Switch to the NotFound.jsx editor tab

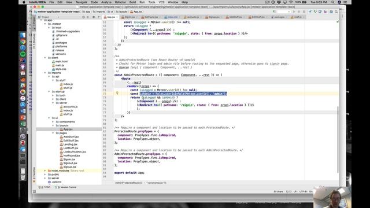151,17
